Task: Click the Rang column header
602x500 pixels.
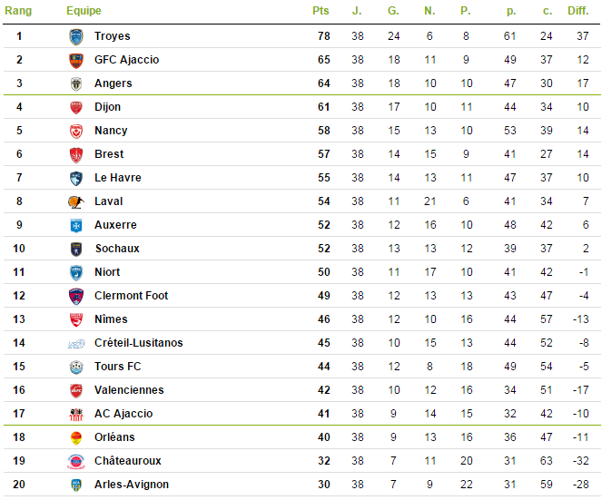Action: (x=18, y=11)
